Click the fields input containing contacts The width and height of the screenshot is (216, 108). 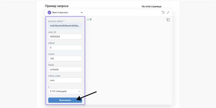click(x=65, y=69)
